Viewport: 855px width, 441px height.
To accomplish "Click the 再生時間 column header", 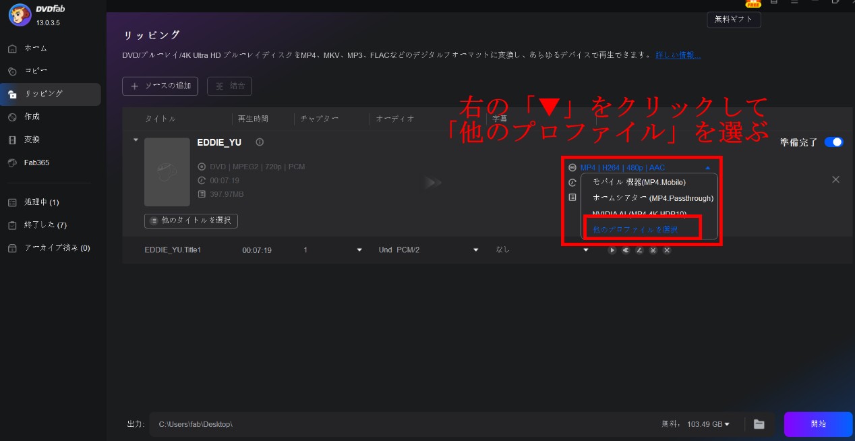I will tap(253, 119).
